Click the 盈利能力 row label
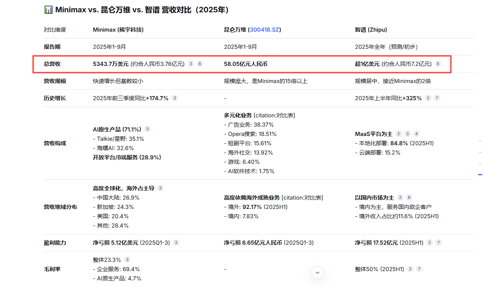This screenshot has width=484, height=286. point(55,242)
